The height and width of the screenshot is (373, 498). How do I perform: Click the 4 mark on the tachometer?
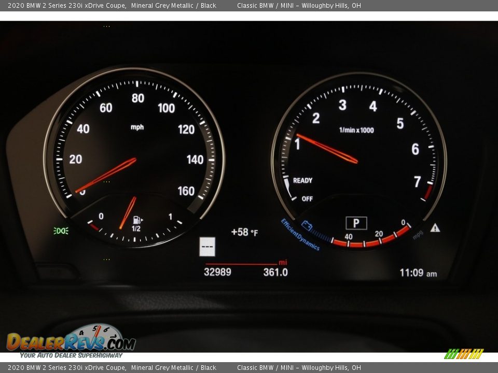coord(373,106)
